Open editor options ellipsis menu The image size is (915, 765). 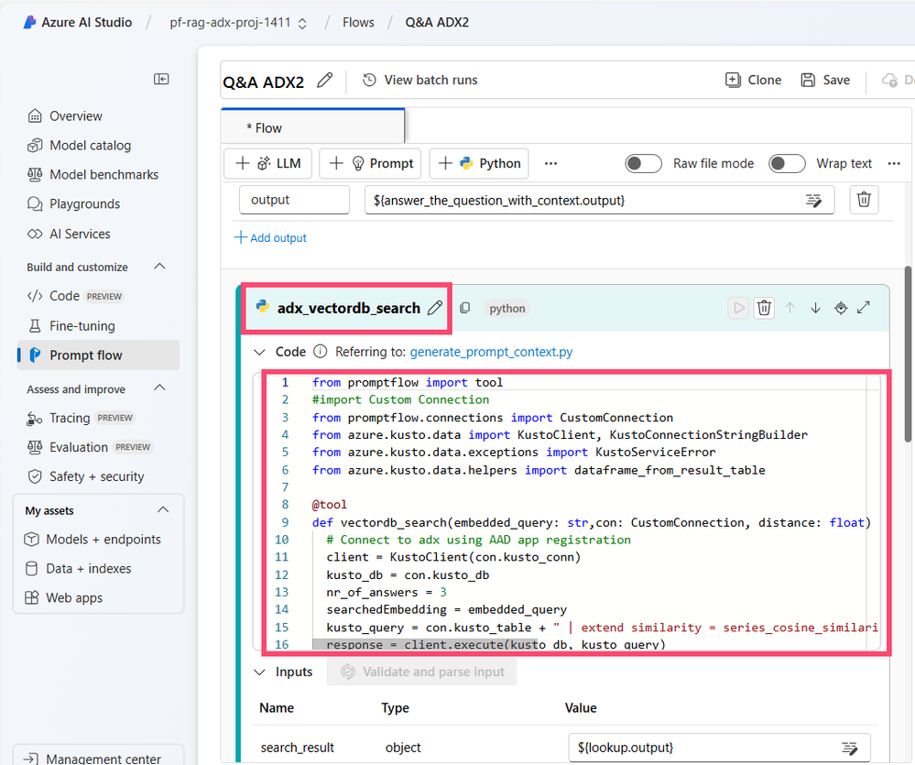893,163
